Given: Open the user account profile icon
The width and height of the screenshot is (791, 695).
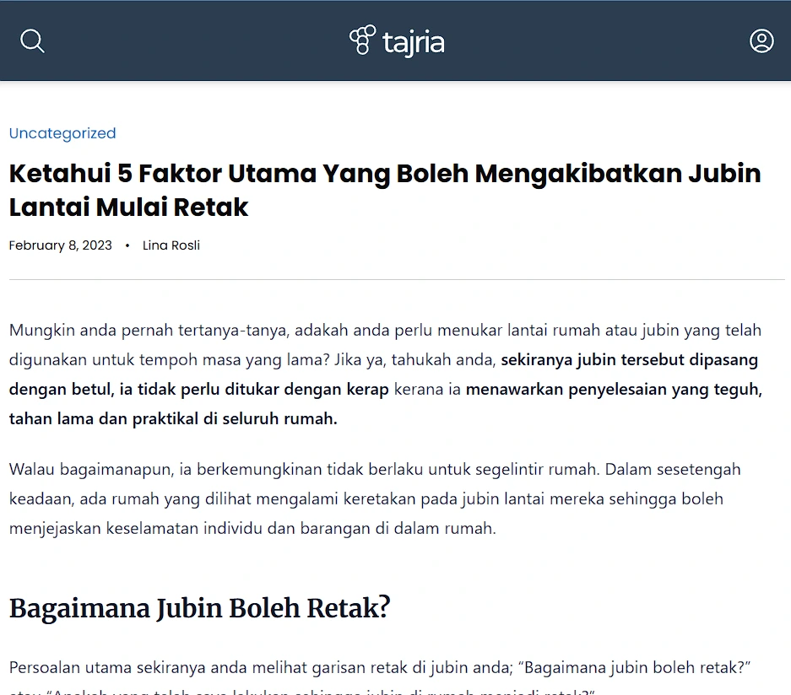Looking at the screenshot, I should tap(761, 40).
